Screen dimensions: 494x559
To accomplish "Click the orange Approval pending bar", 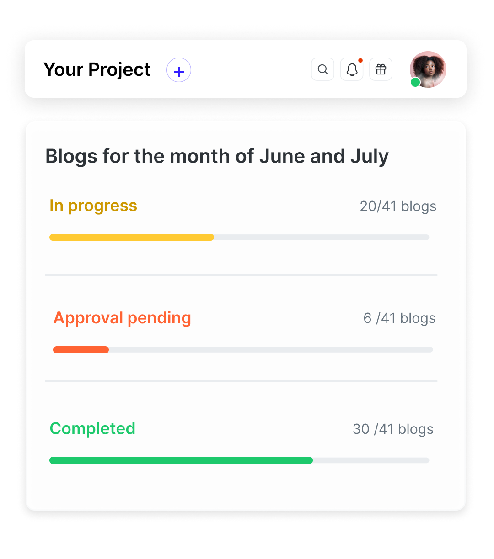I will (81, 350).
